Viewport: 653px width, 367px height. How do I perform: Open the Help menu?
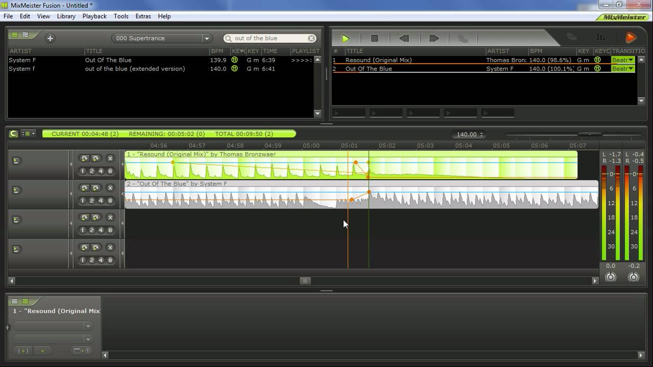[x=164, y=16]
